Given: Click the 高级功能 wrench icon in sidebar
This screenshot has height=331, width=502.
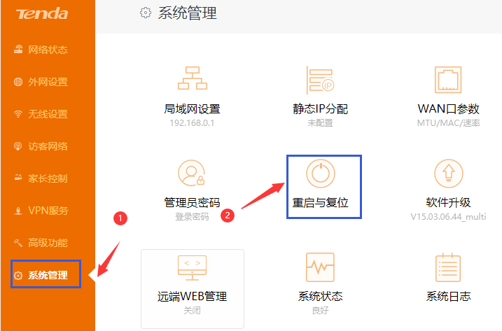Looking at the screenshot, I should point(18,243).
